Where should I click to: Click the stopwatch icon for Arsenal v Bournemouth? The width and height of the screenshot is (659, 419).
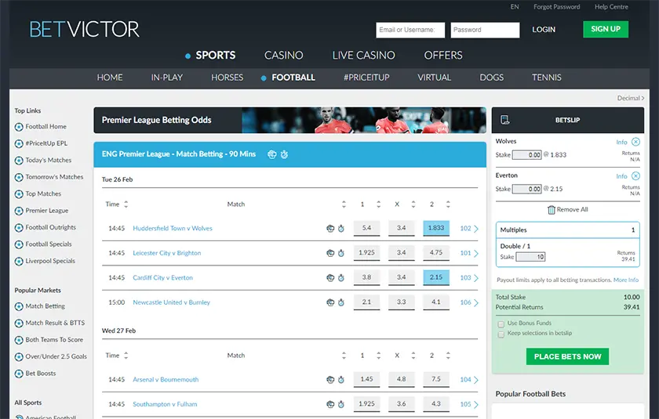(x=341, y=380)
